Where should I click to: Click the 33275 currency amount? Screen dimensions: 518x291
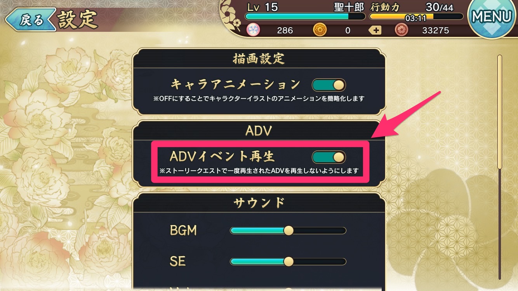point(435,30)
